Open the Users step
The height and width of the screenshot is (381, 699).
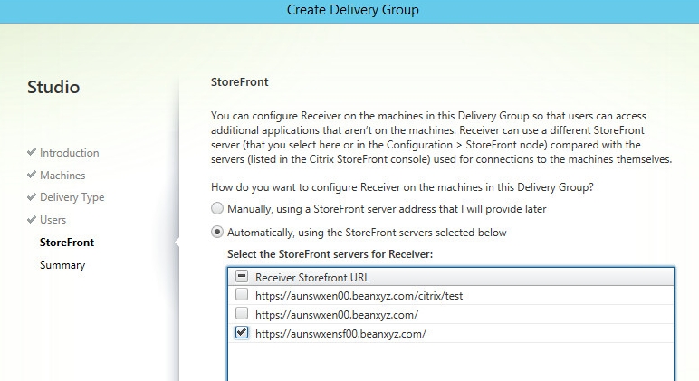click(53, 220)
